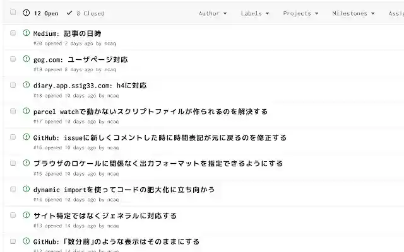Click '2 days ago' timestamp on issue #20
The image size is (404, 252).
(x=79, y=43)
